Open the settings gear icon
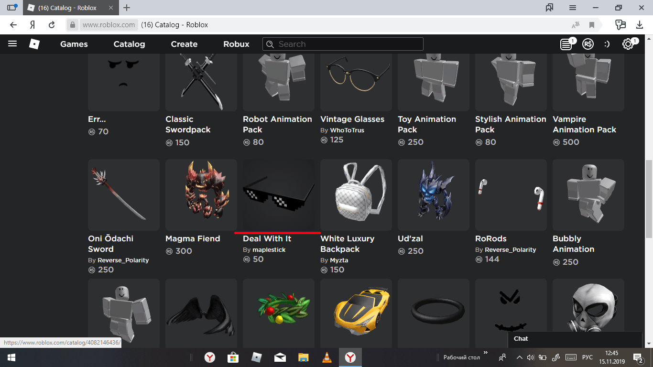The width and height of the screenshot is (653, 367). [x=628, y=44]
